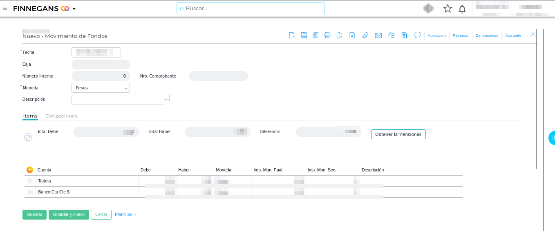Open the speech bubble comments icon

click(x=417, y=35)
